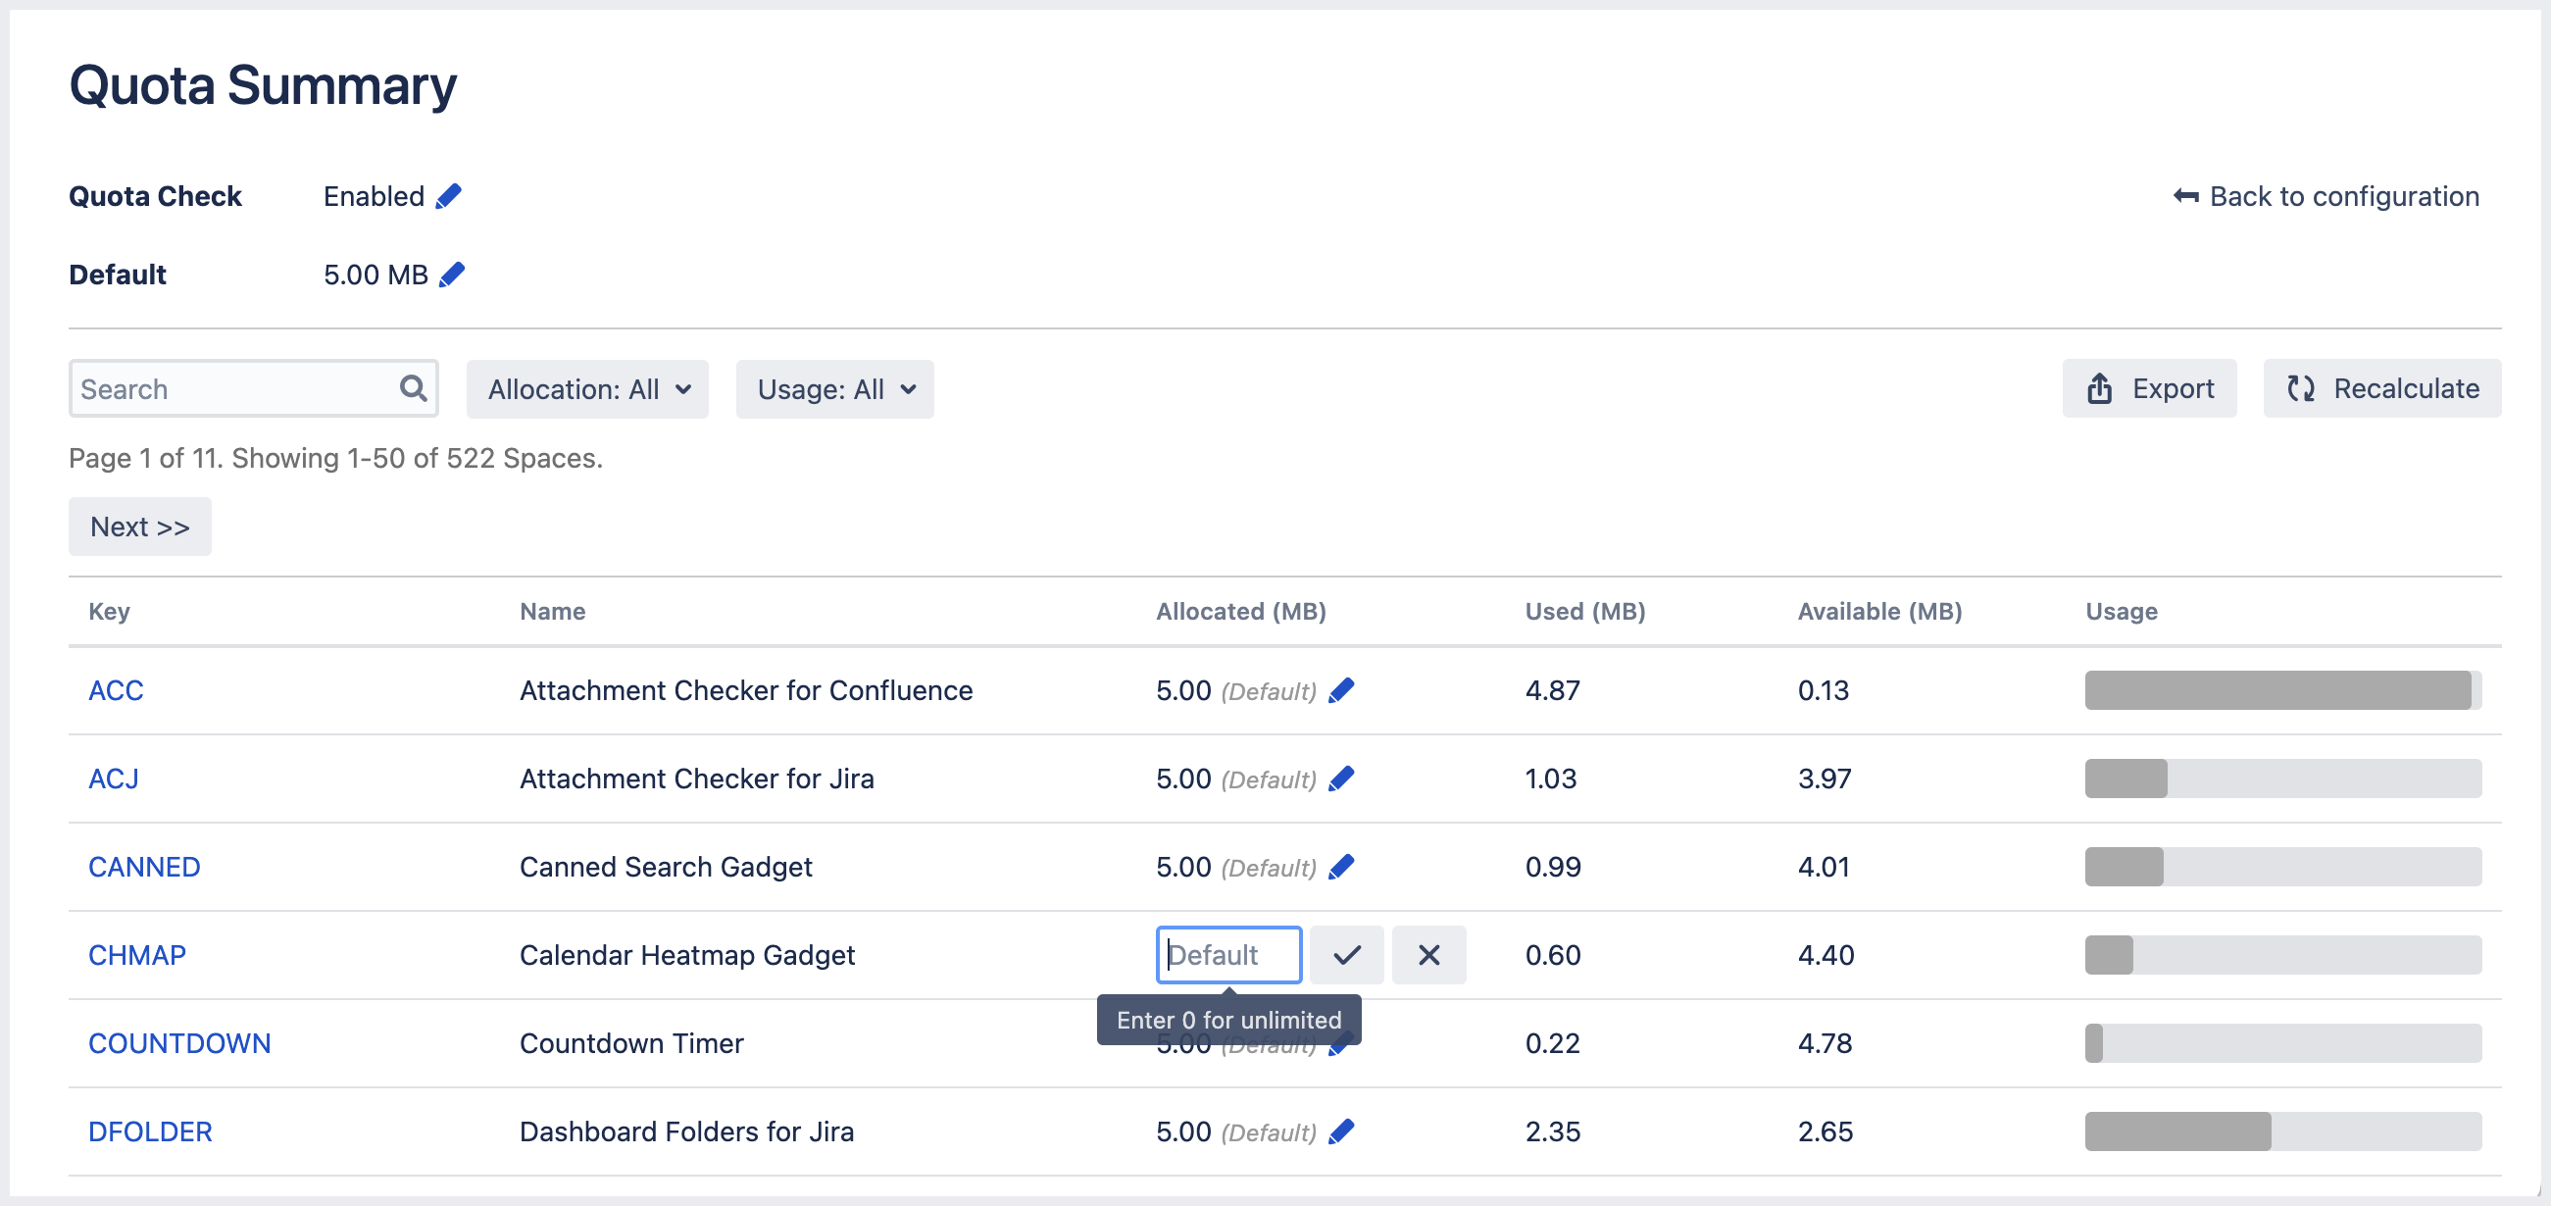2551x1206 pixels.
Task: Click the search magnifying glass icon
Action: (x=413, y=388)
